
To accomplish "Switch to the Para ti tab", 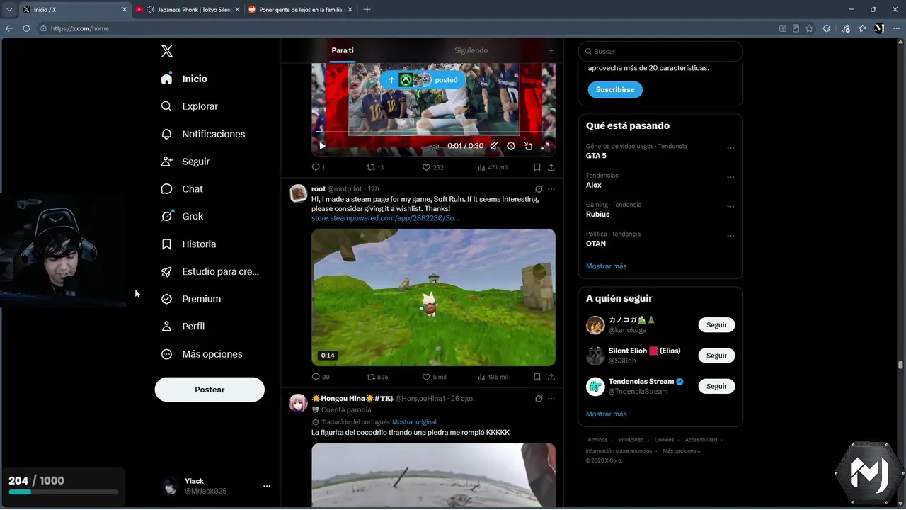I will (343, 51).
